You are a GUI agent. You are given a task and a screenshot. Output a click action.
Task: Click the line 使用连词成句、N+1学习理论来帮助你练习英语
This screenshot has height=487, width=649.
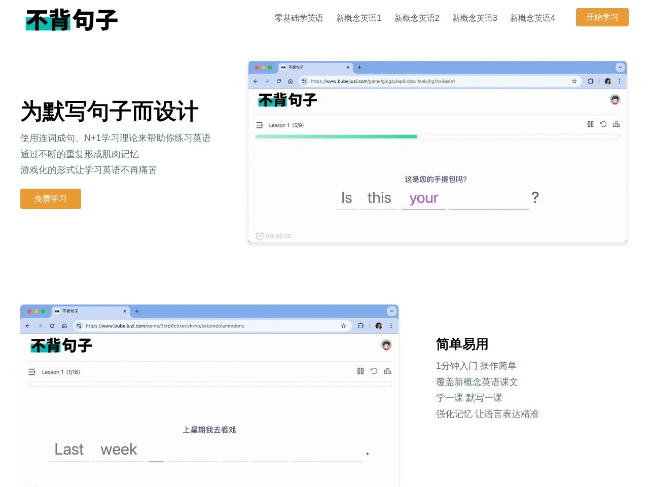tap(116, 138)
